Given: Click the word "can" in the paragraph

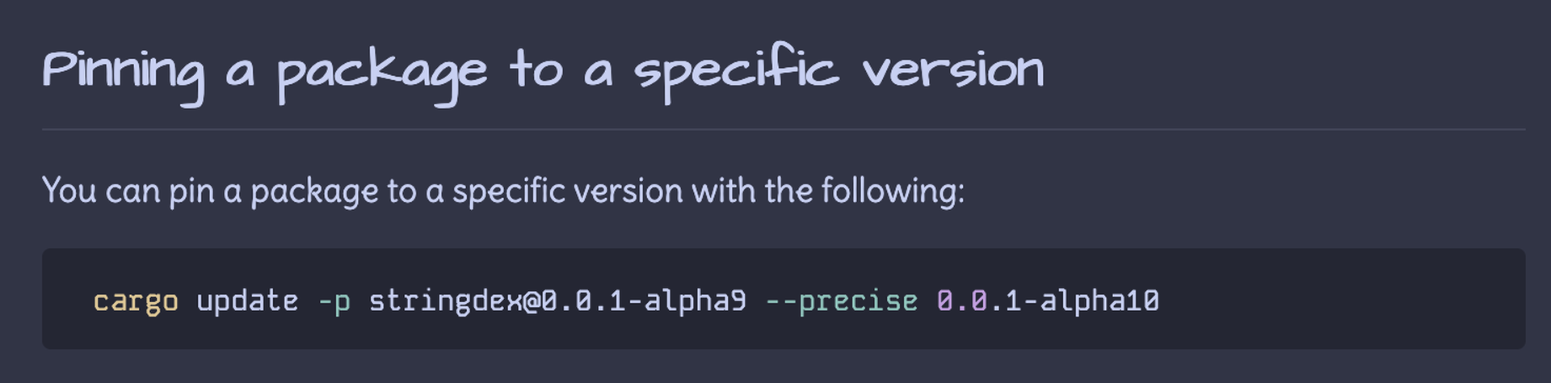Looking at the screenshot, I should [132, 192].
